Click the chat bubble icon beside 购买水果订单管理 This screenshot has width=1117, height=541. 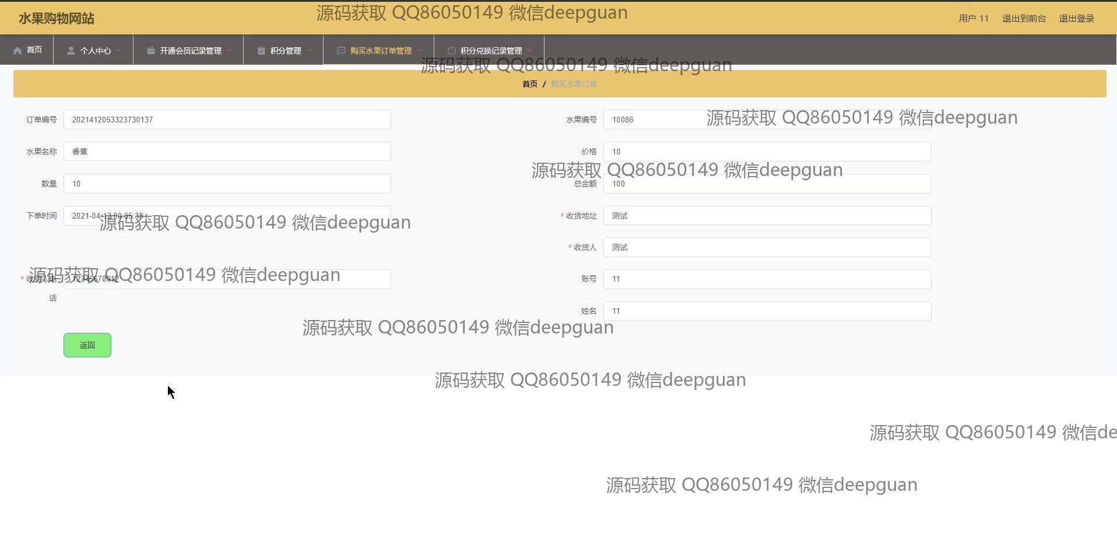tap(341, 51)
